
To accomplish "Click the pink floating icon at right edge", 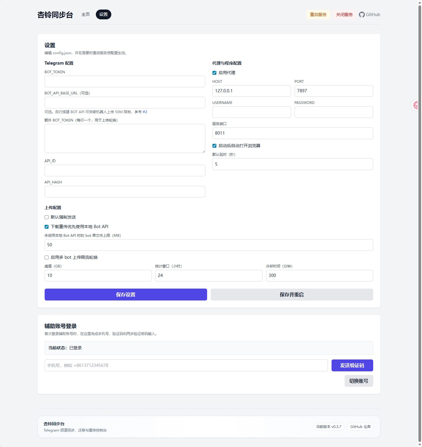I will pos(416,105).
